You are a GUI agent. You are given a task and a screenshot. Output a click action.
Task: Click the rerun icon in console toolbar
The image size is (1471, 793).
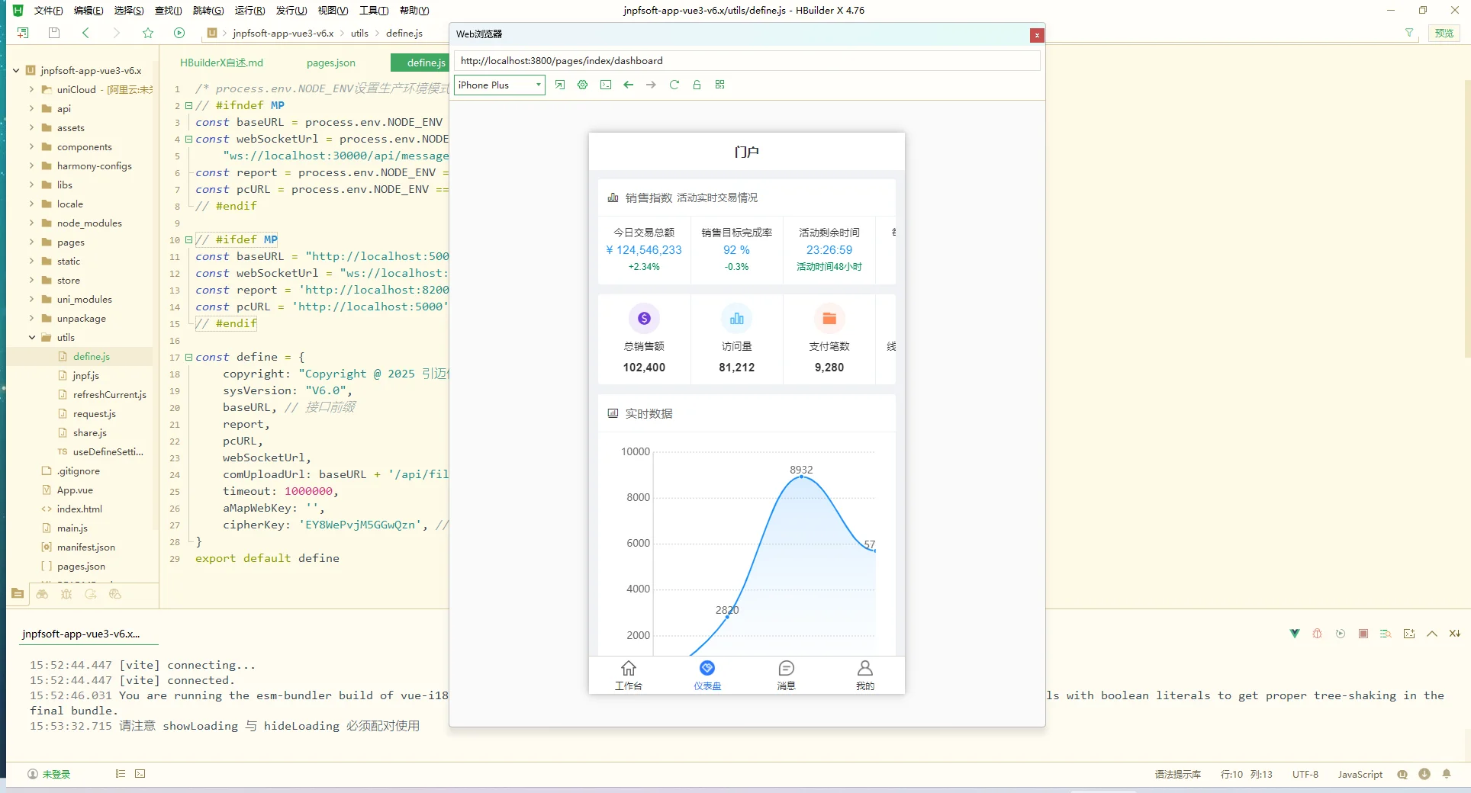(x=1341, y=634)
